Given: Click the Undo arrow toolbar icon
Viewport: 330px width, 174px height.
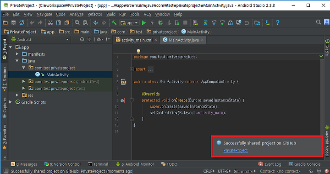Looking at the screenshot, I should 32,23.
